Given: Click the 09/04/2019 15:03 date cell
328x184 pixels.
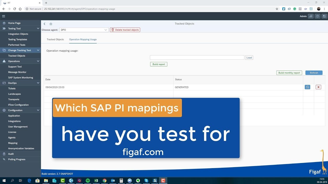Looking at the screenshot, I should pyautogui.click(x=109, y=87).
